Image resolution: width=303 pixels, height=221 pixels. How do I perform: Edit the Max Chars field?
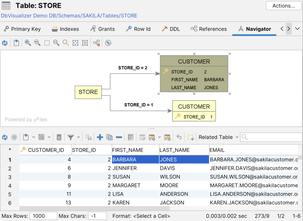97,216
